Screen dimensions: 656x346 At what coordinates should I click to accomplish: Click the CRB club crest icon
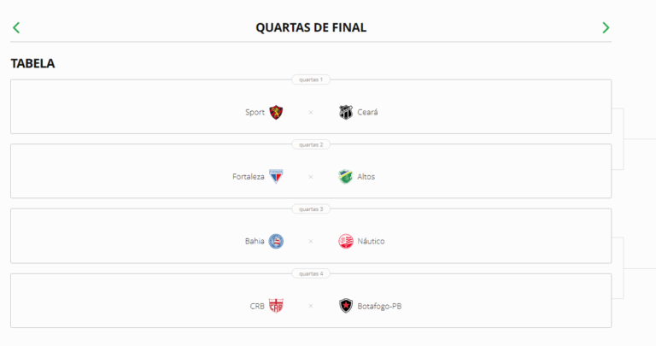(x=276, y=306)
